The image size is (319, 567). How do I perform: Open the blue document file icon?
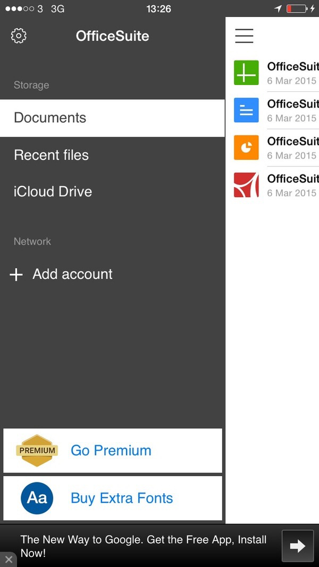(x=246, y=110)
